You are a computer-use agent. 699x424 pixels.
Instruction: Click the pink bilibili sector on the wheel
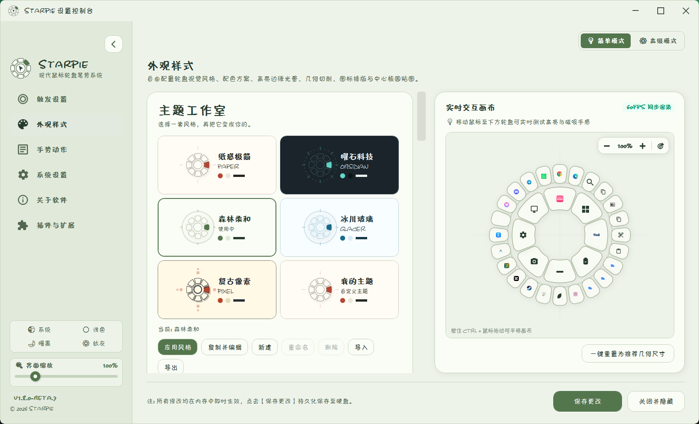point(560,198)
